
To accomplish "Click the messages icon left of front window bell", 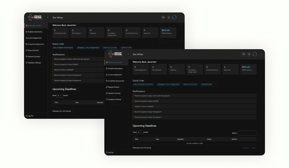I will [x=243, y=54].
